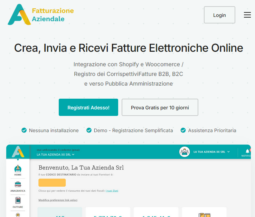This screenshot has height=217, width=255.
Task: Click the text Nessuna installazione
Action: tap(54, 130)
